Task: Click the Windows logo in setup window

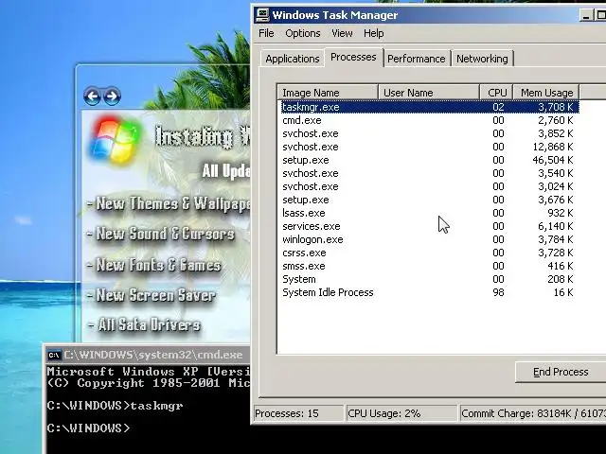Action: [x=116, y=141]
